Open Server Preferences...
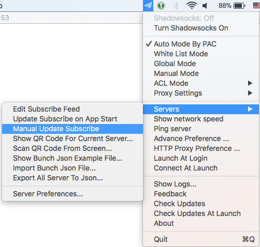This screenshot has width=260, height=247. click(73, 194)
